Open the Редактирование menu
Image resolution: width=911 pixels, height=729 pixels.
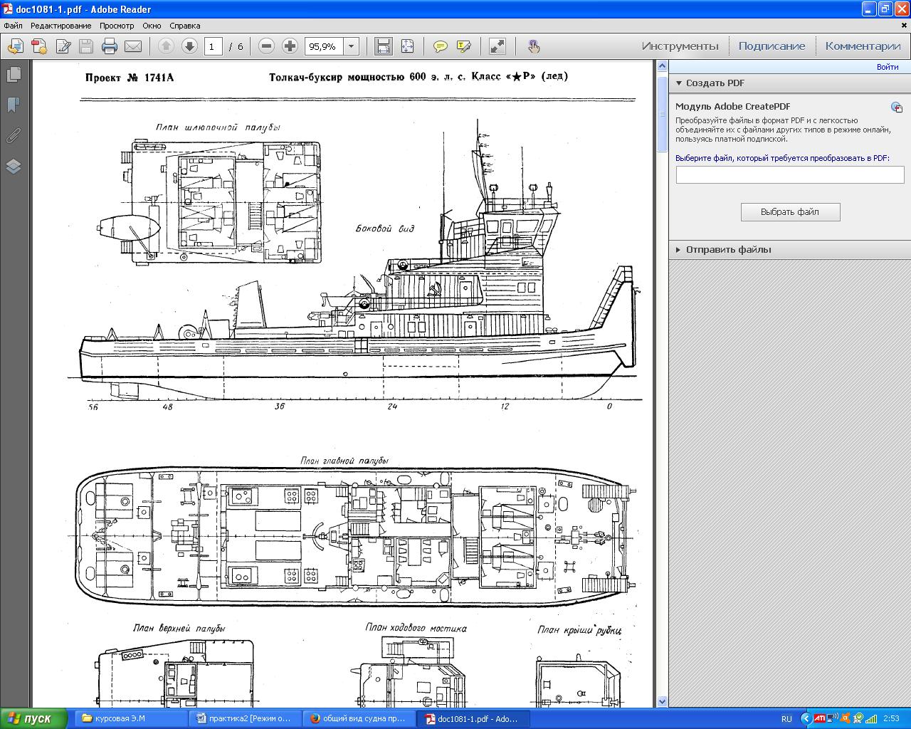tap(60, 26)
